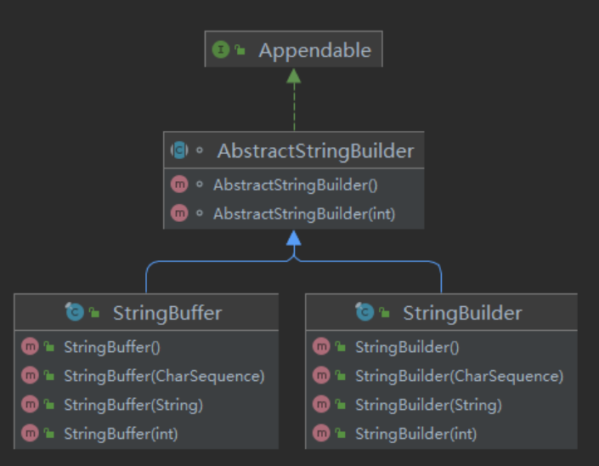
Task: Click the public lock icon next to Appendable
Action: tap(240, 50)
